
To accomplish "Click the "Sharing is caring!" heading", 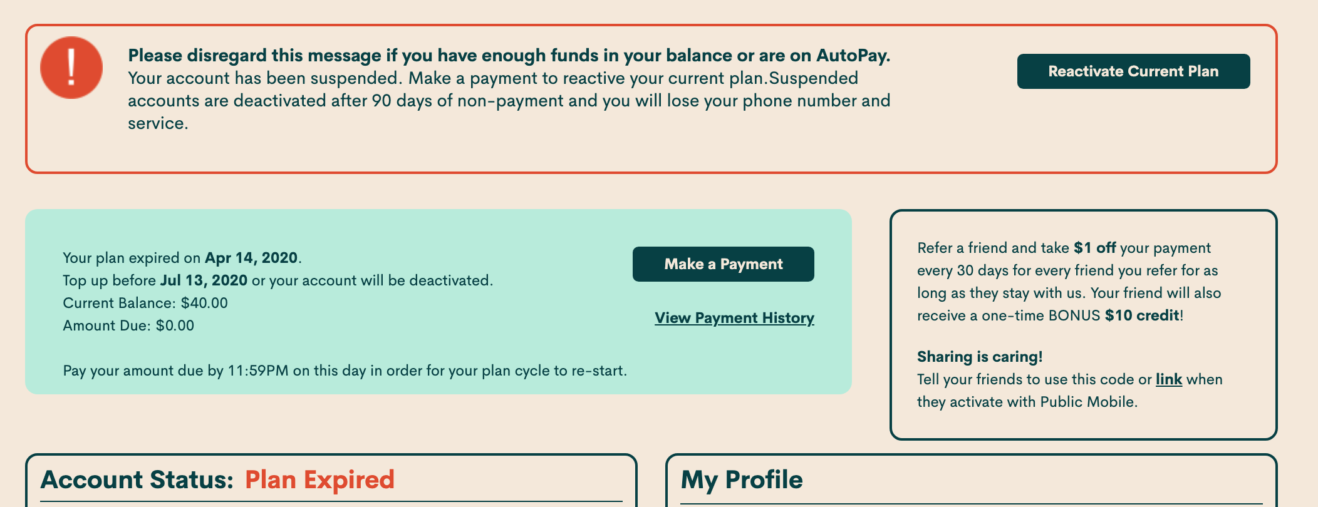I will [x=980, y=357].
